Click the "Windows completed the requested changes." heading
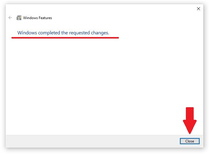Screen dimensions: 209x155 [x=63, y=33]
